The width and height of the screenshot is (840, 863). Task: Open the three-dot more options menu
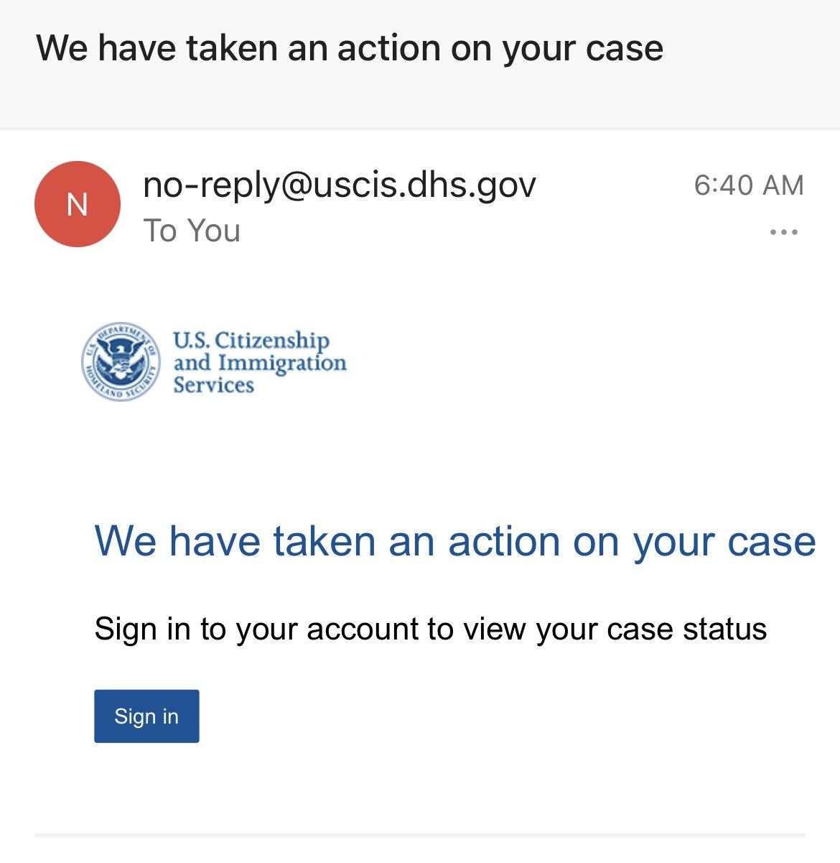783,232
